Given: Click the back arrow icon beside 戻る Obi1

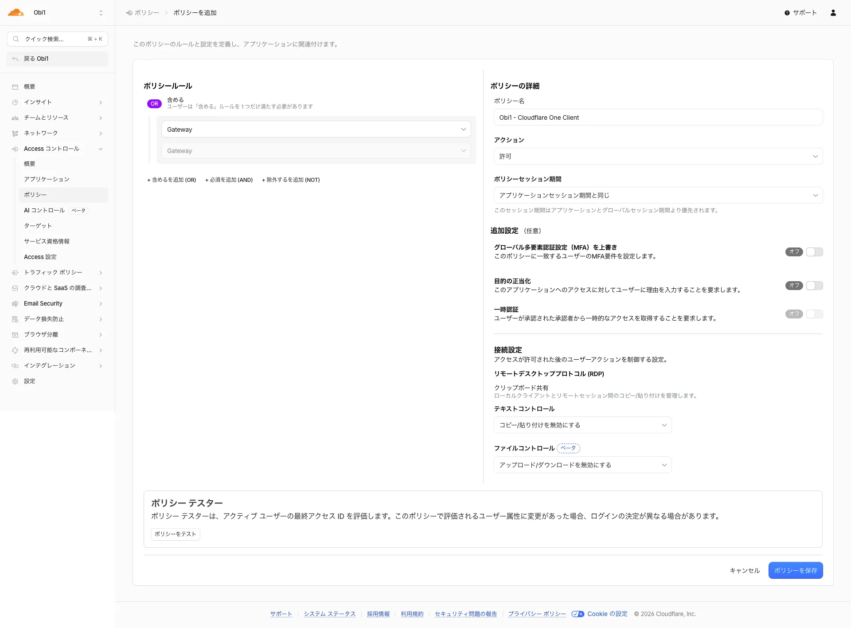Looking at the screenshot, I should point(15,59).
